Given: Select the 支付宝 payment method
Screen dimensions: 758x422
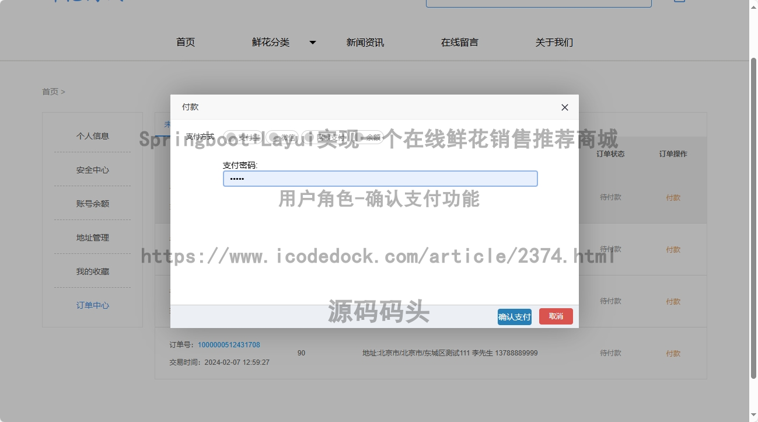Looking at the screenshot, I should (243, 138).
